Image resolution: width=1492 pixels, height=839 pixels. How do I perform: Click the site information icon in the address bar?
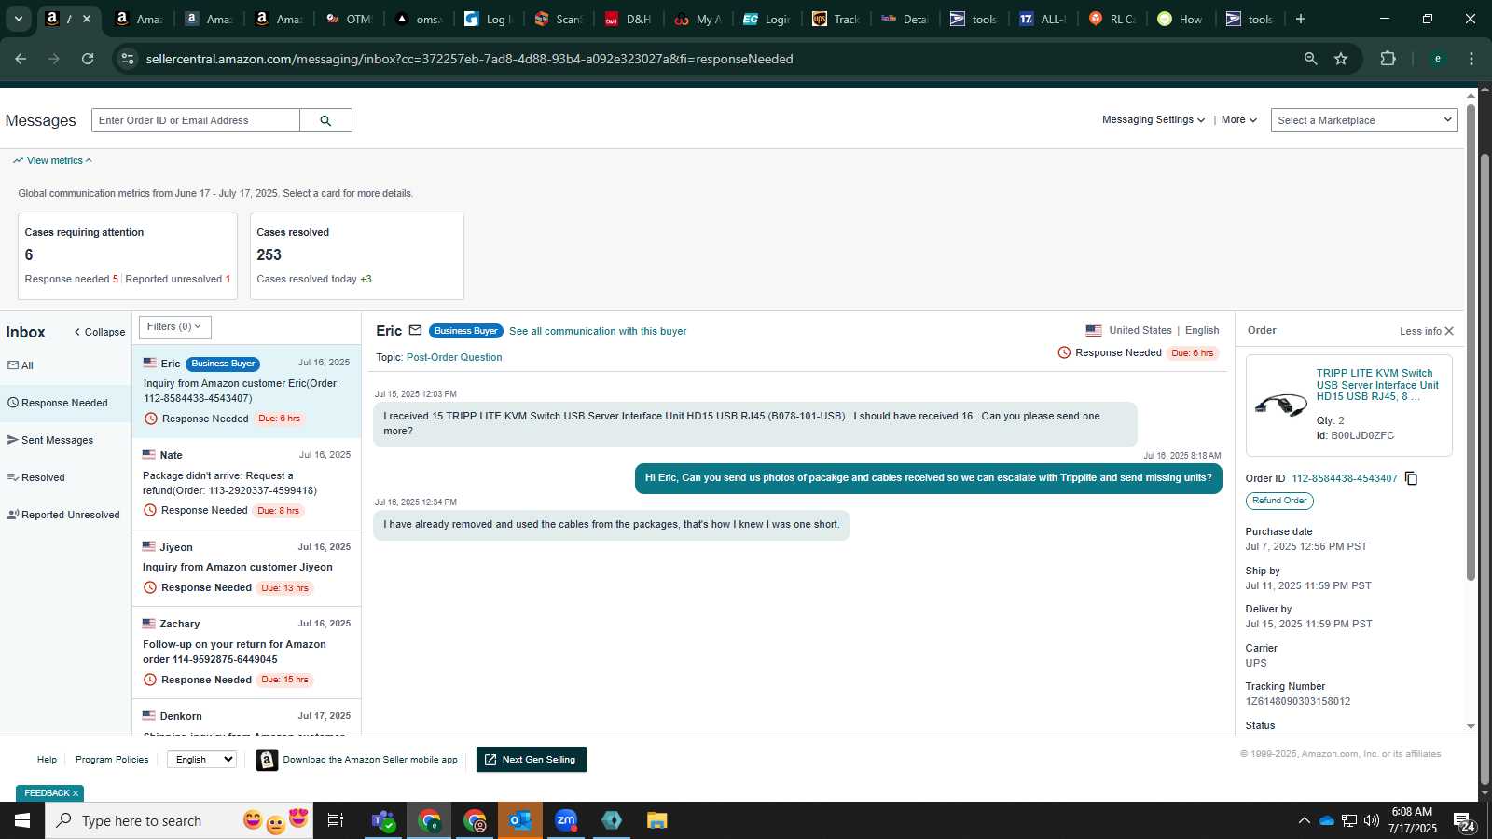128,59
